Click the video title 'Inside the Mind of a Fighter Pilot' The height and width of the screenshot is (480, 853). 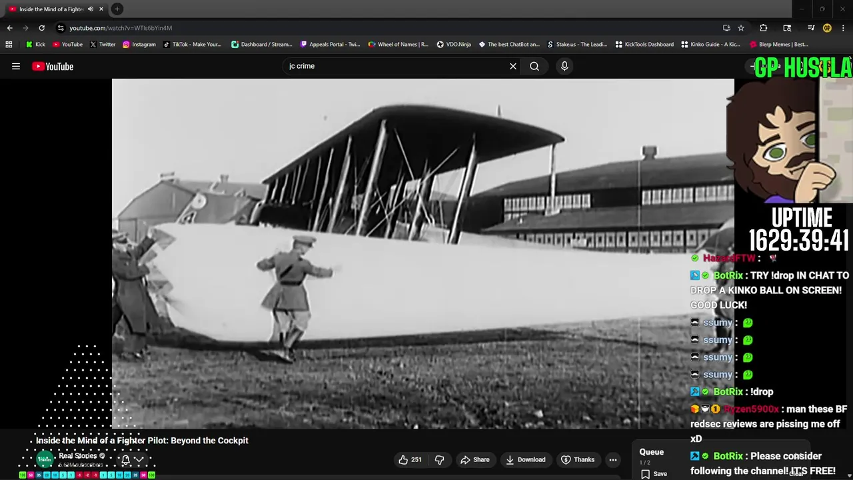tap(142, 441)
